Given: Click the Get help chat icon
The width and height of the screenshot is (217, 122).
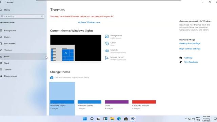Looking at the screenshot, I should click(181, 58).
